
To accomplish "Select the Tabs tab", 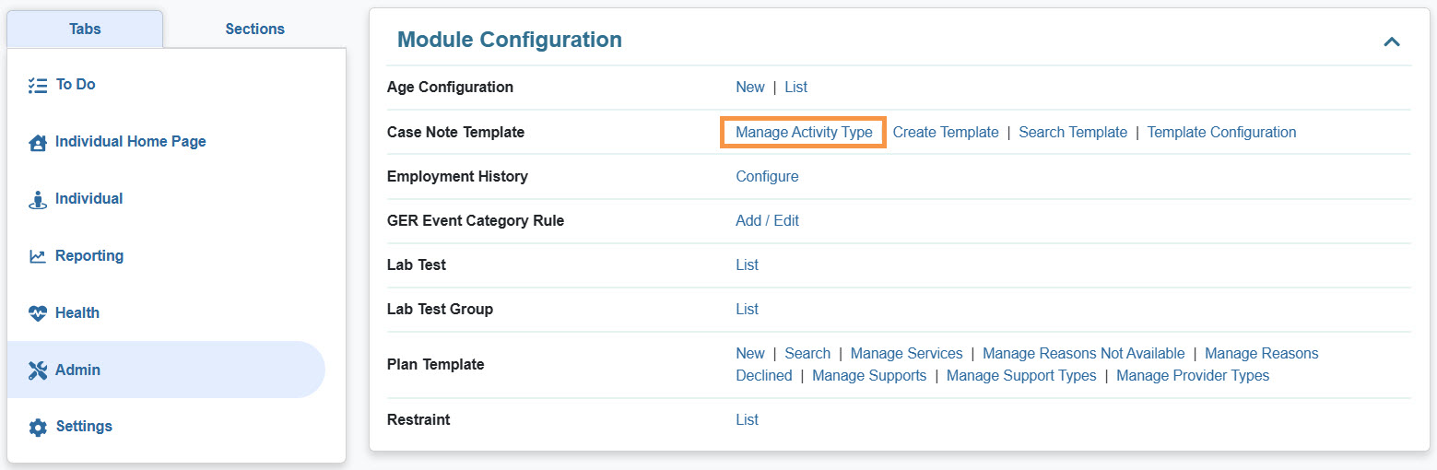I will [x=85, y=29].
